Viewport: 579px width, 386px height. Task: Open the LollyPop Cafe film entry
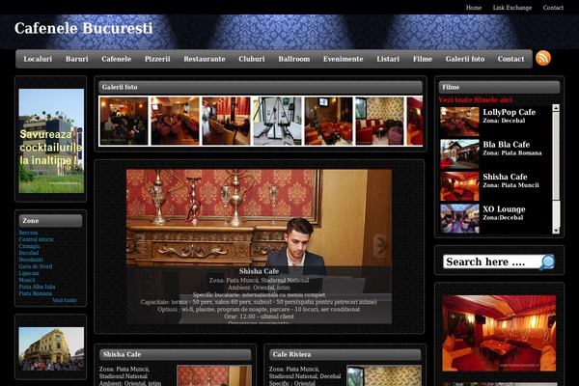[x=509, y=112]
